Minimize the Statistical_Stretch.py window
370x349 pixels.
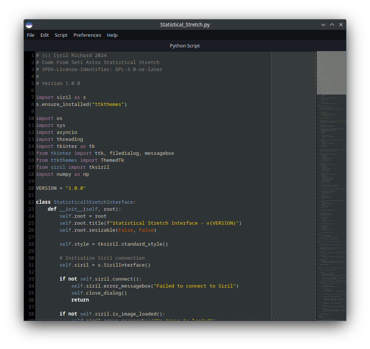pyautogui.click(x=323, y=25)
